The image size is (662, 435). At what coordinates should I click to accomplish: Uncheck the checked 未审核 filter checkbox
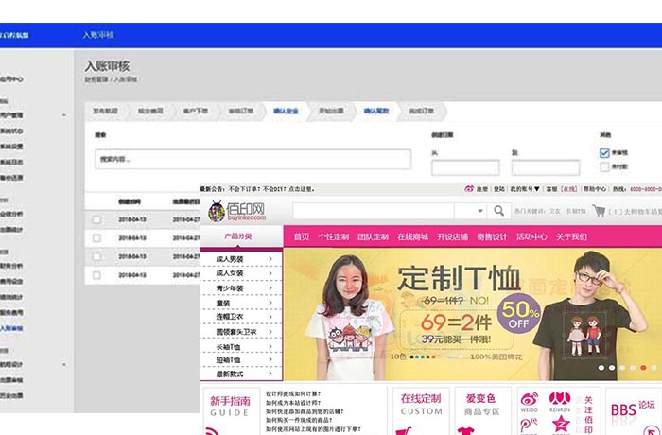[604, 152]
